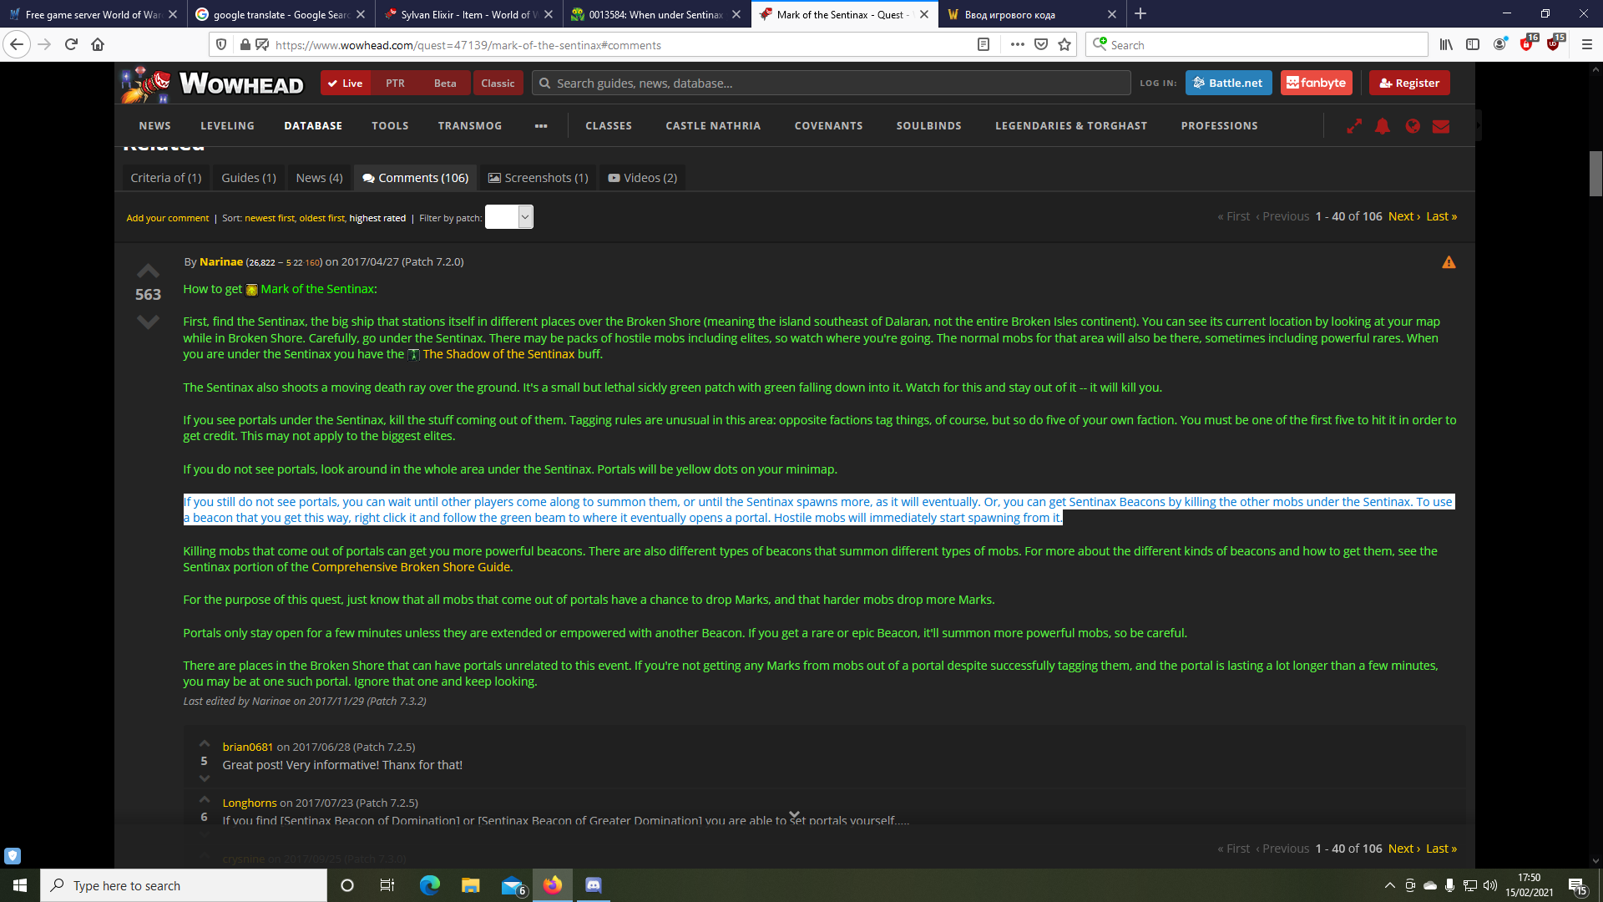Screen dimensions: 1603x902
Task: Upvote Narinae's comment with up arrow
Action: pos(148,271)
